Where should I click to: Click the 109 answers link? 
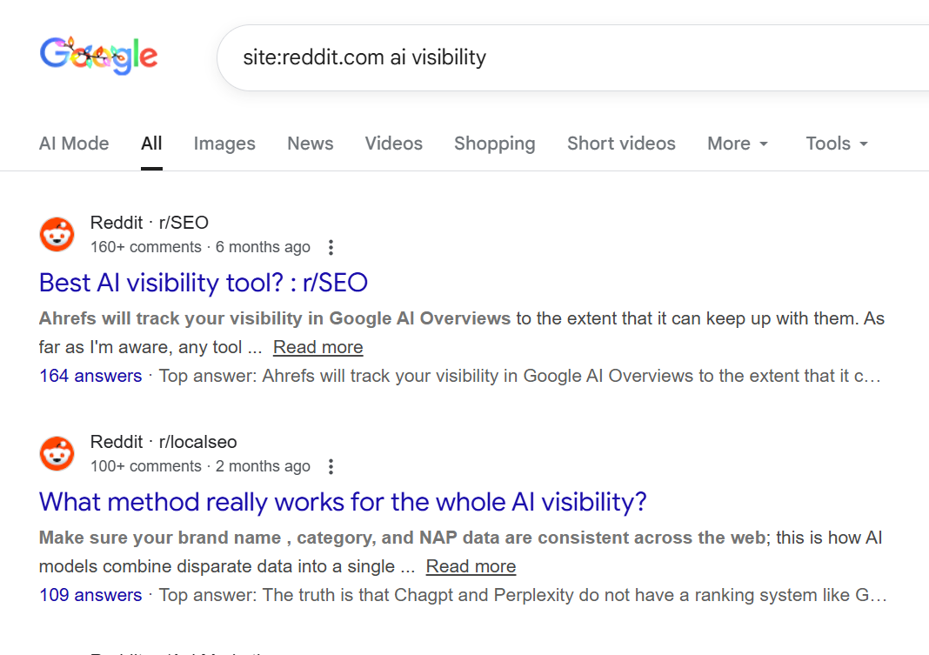90,594
